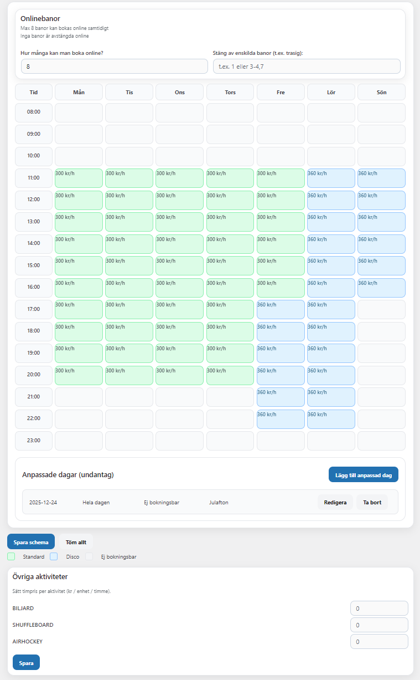
Task: Toggle the Saturday 22:00 disco slot
Action: (331, 419)
